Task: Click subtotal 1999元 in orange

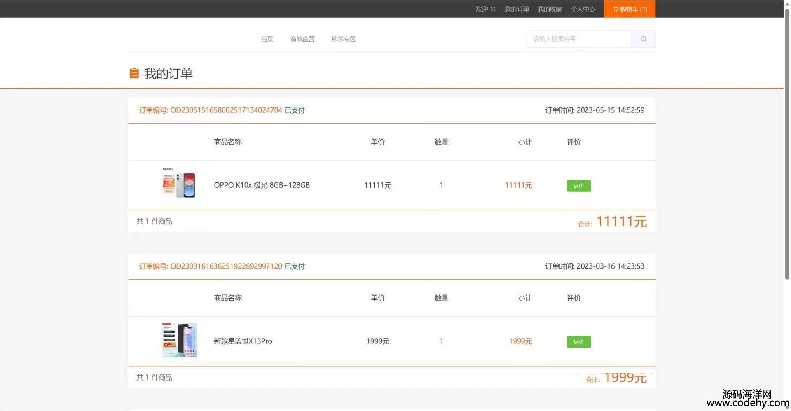Action: [x=521, y=341]
